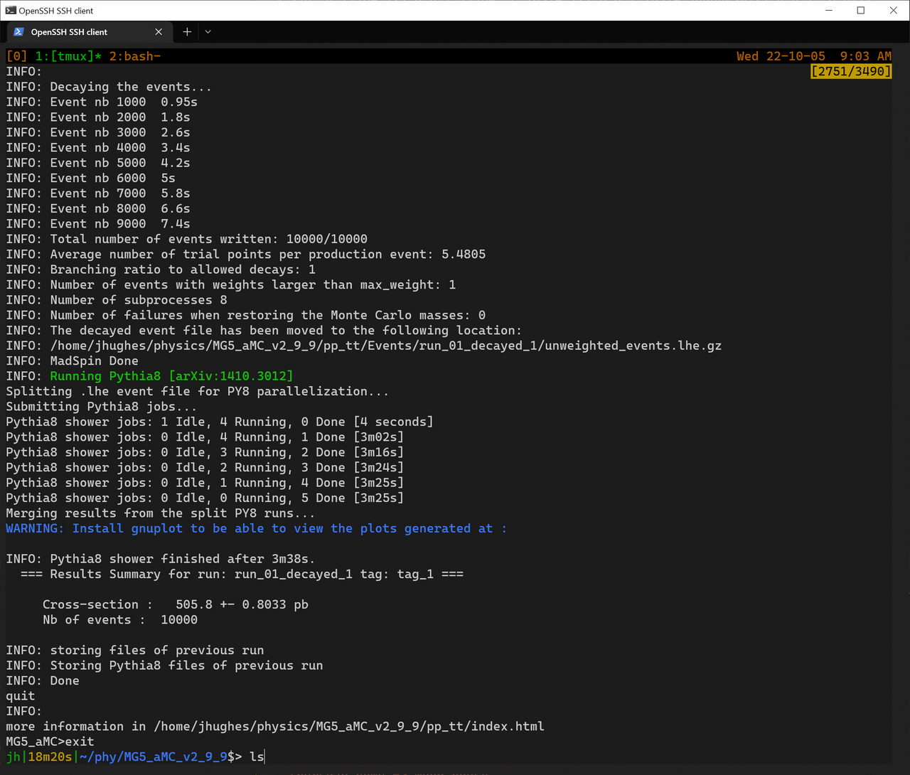Click the scroll position indicator '[2751/3490]'
This screenshot has width=910, height=775.
point(851,71)
